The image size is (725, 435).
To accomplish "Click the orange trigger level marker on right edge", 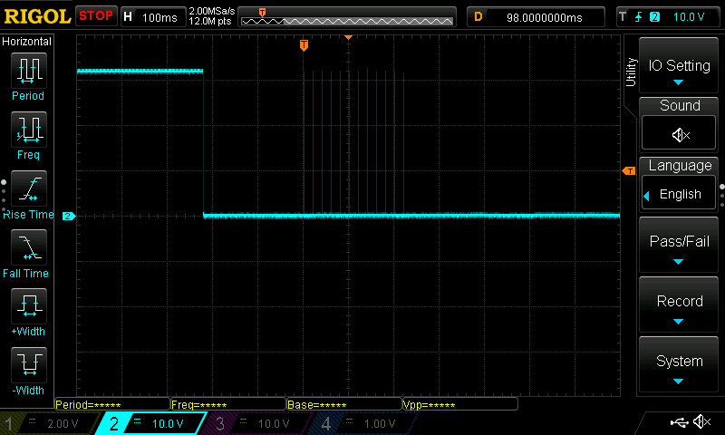I will pos(629,171).
